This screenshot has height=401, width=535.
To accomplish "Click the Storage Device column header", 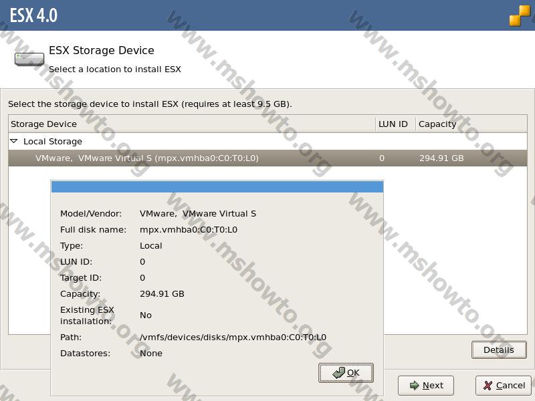I will tap(192, 124).
